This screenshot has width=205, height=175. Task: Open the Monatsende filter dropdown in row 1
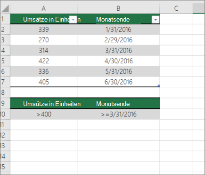tap(156, 20)
